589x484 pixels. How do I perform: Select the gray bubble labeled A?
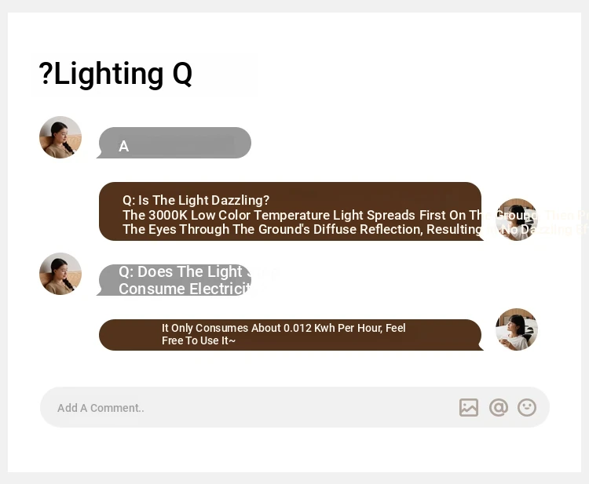[x=174, y=143]
